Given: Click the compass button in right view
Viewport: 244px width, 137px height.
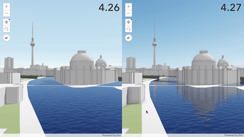Looking at the screenshot, I should click(129, 38).
